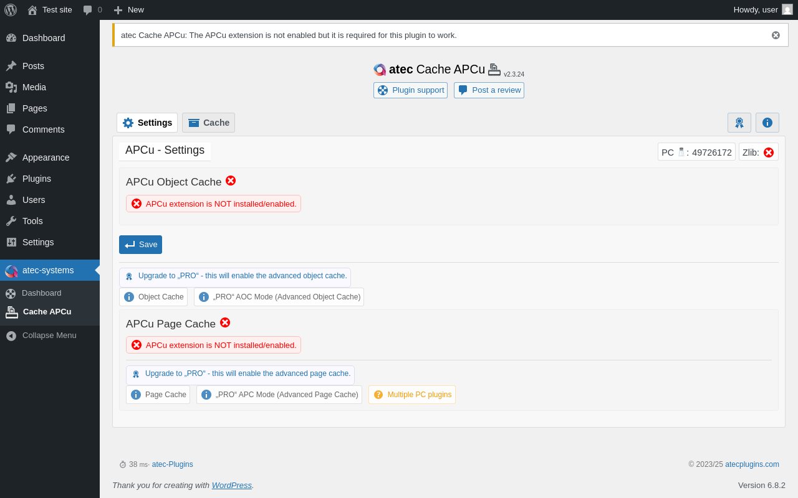
Task: Click the Post a review button
Action: (489, 90)
